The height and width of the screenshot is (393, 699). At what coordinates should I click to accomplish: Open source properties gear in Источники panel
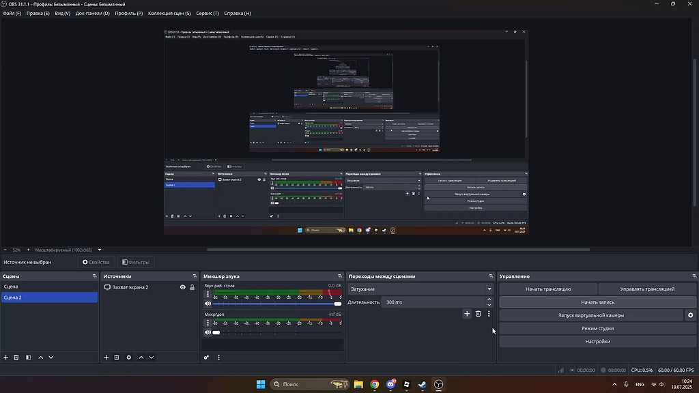pyautogui.click(x=128, y=357)
